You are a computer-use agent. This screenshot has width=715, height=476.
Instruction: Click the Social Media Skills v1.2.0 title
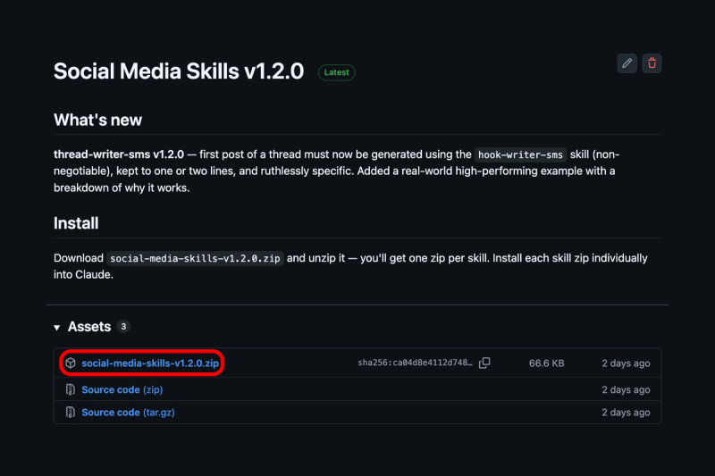pyautogui.click(x=179, y=71)
